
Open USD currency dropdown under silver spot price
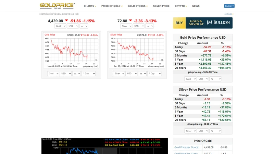(139, 26)
